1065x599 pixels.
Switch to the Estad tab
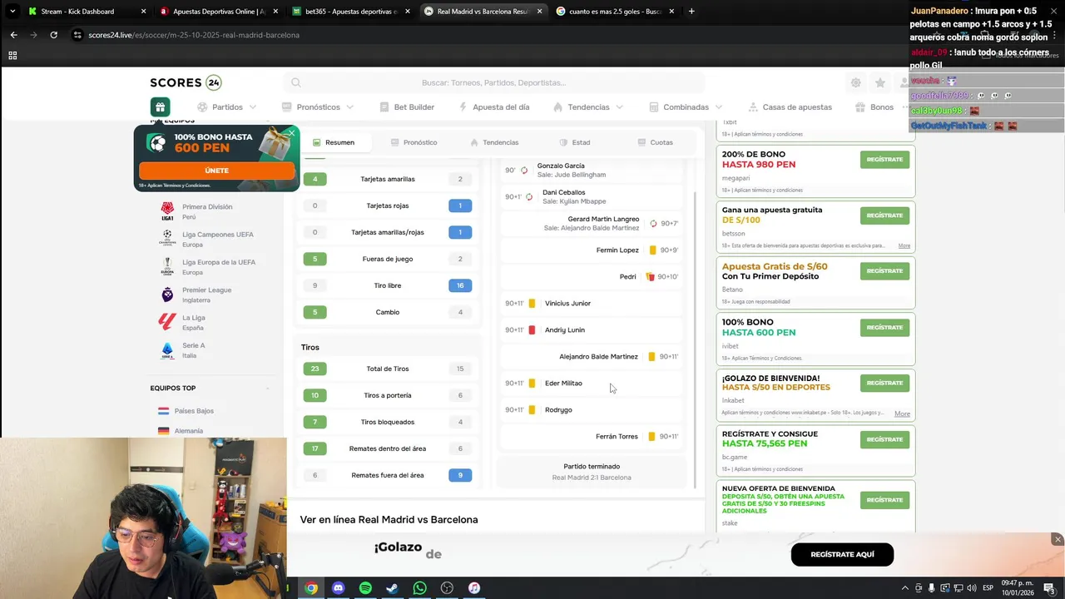[x=575, y=142]
